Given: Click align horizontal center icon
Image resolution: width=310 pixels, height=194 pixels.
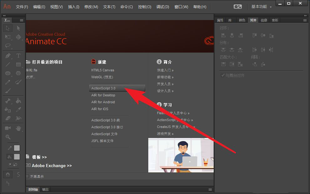Looking at the screenshot, I should [x=232, y=35].
